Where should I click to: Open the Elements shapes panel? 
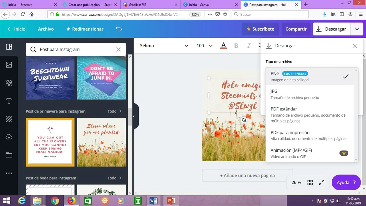pos(9,83)
